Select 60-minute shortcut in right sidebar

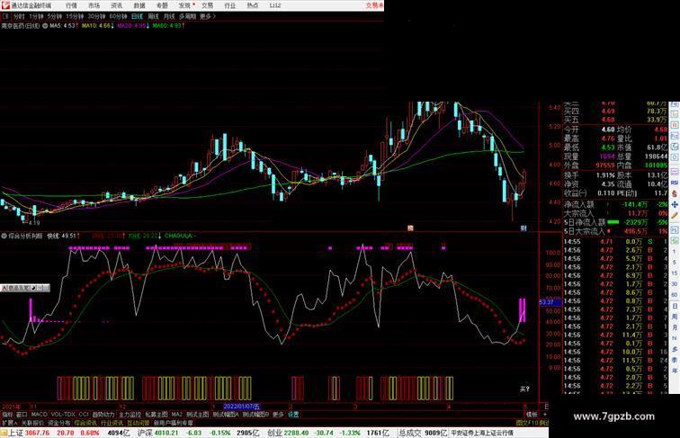(x=675, y=295)
